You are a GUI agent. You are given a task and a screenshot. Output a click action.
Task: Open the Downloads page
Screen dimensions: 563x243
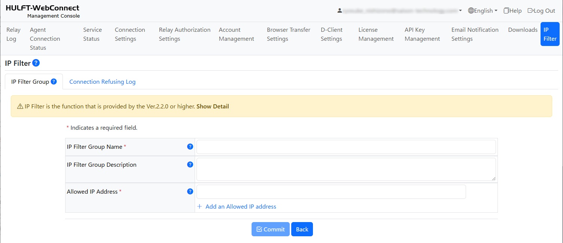523,30
